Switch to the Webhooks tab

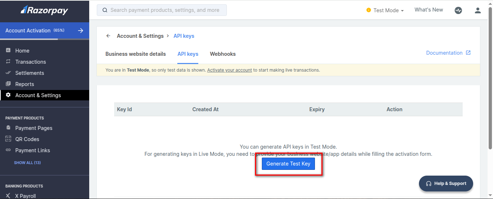[222, 54]
